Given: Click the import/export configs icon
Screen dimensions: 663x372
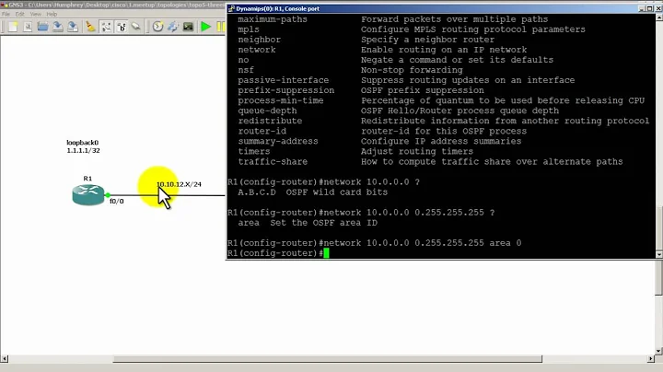Looking at the screenshot, I should 173,27.
